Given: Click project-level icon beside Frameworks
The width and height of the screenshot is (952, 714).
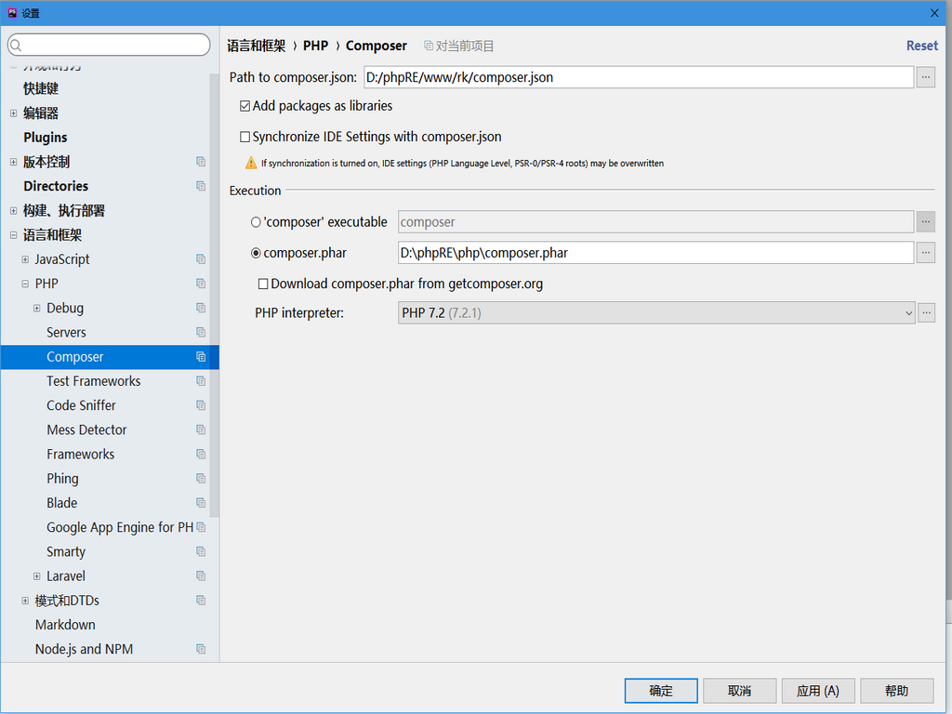Looking at the screenshot, I should coord(201,454).
